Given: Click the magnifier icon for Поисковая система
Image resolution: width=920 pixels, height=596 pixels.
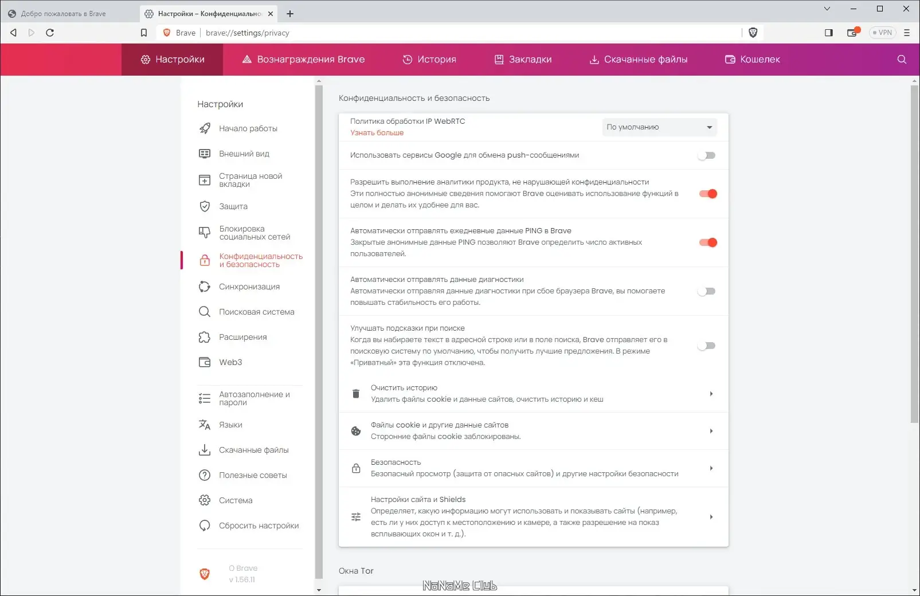Looking at the screenshot, I should pyautogui.click(x=205, y=312).
